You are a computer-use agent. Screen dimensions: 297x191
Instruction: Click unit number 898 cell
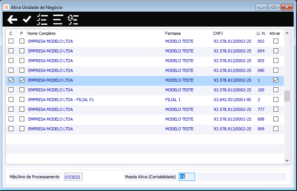(x=261, y=119)
